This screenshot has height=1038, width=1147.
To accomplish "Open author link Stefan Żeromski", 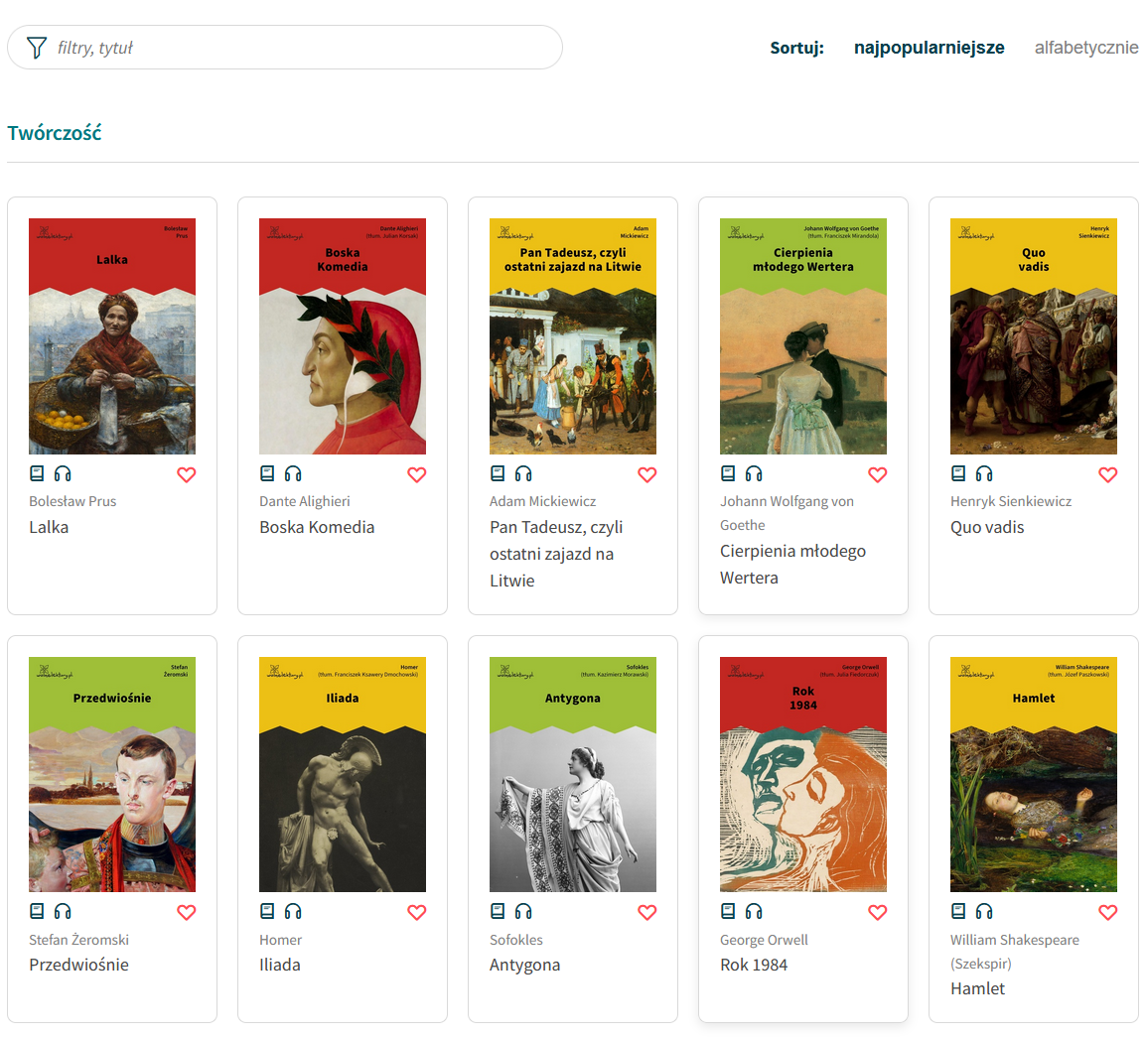I will pyautogui.click(x=79, y=940).
